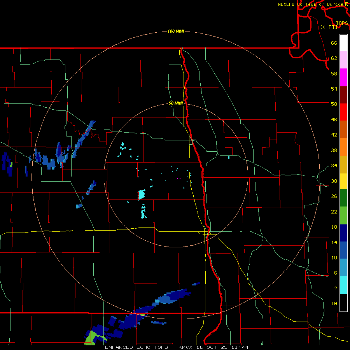Click the white swatch in the tops legend
The height and width of the screenshot is (350, 350).
click(x=343, y=43)
